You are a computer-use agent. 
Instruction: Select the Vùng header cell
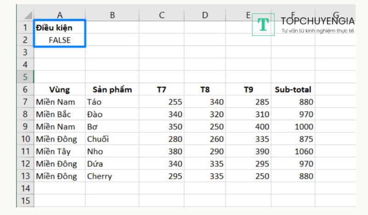click(x=59, y=90)
